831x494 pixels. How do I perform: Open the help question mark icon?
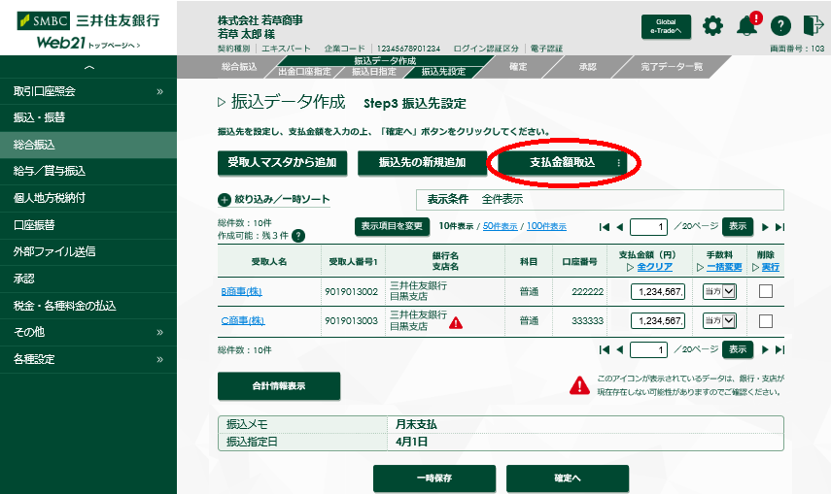[x=780, y=25]
